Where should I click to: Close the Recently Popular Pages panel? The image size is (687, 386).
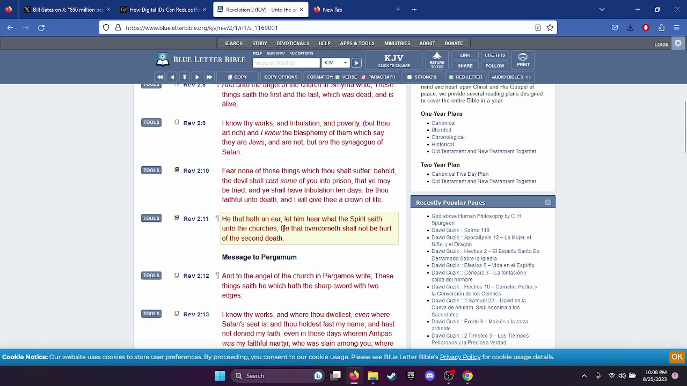pos(548,202)
